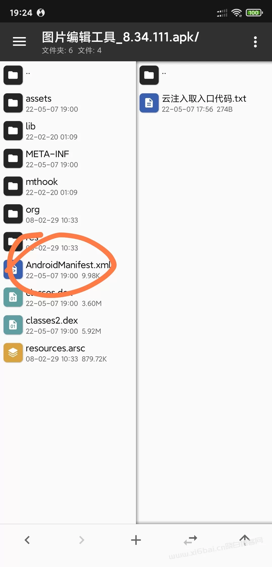Open the mthook folder
Screen dimensions: 272x567
coord(68,186)
